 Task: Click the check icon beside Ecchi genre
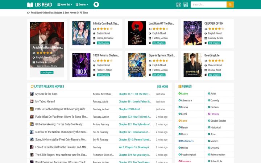179,114
